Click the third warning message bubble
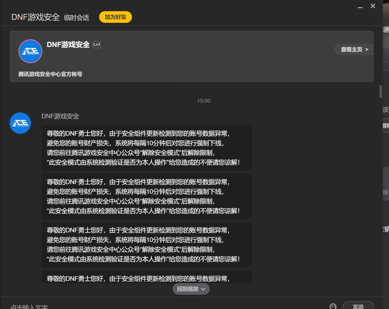The image size is (389, 309). (147, 244)
